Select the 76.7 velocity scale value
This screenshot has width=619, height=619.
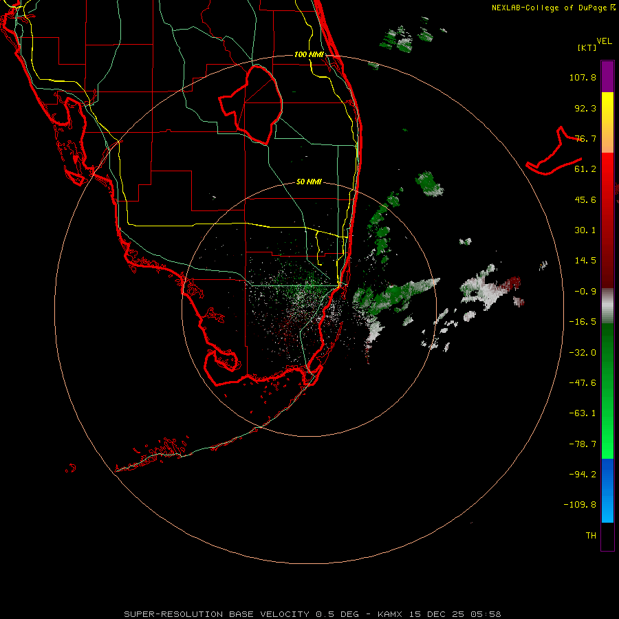tap(585, 138)
